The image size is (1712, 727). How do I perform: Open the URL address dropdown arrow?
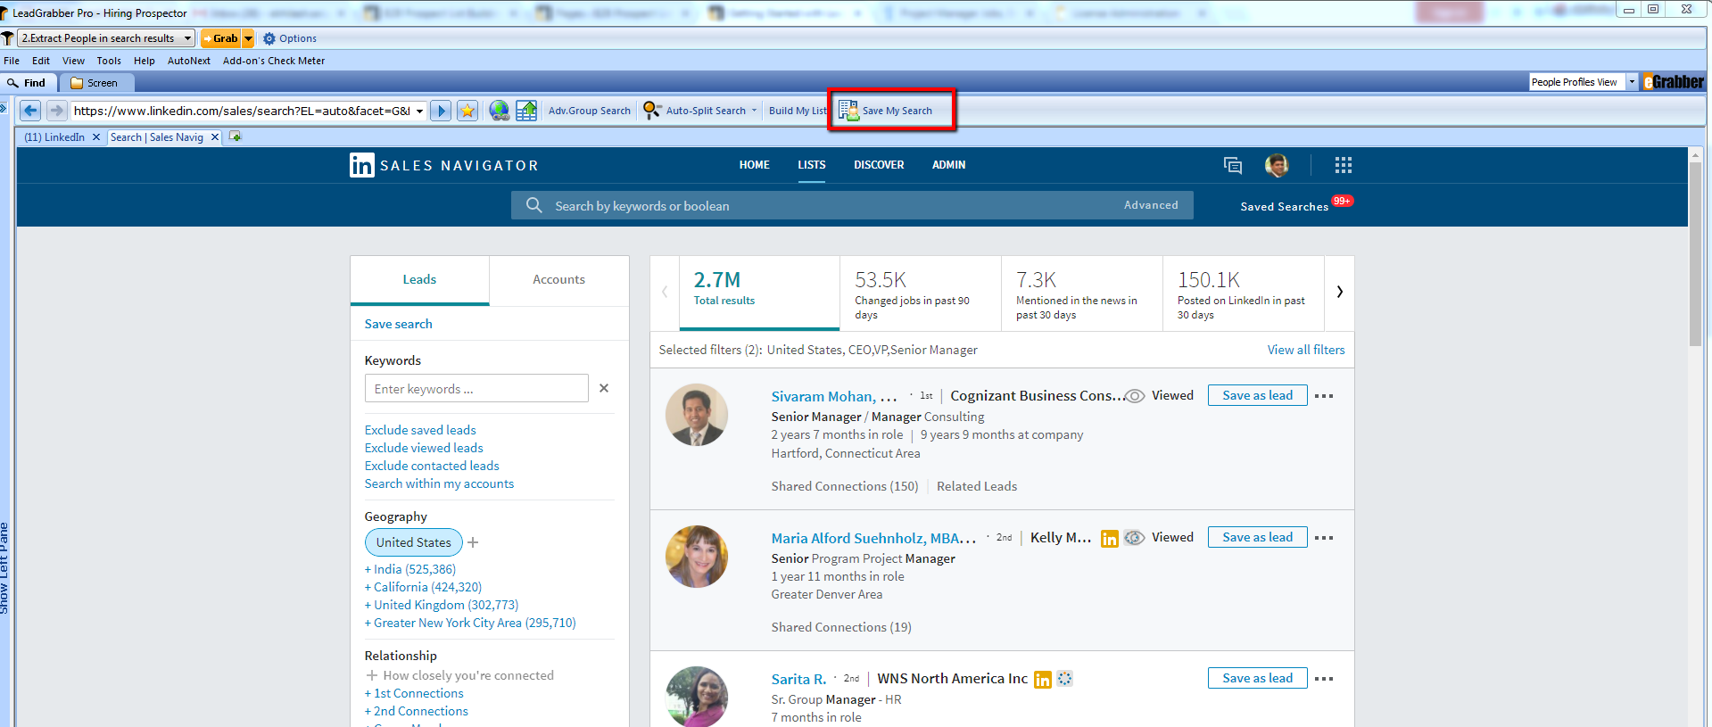pyautogui.click(x=419, y=111)
